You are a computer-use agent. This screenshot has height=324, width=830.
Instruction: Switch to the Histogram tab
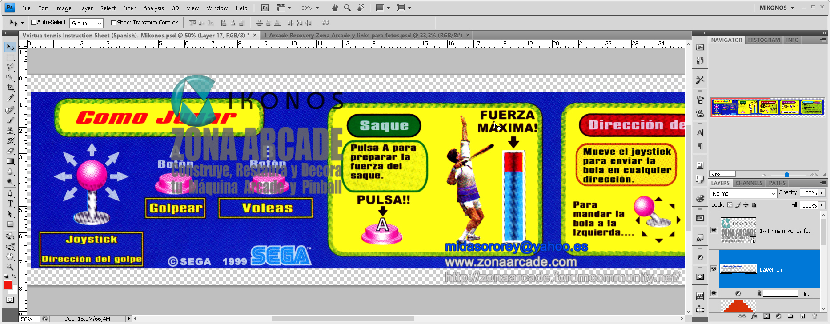point(764,40)
